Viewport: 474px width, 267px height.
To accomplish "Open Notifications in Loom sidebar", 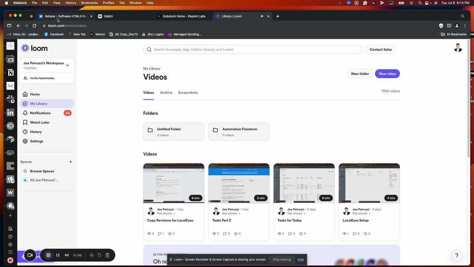I will (47, 113).
